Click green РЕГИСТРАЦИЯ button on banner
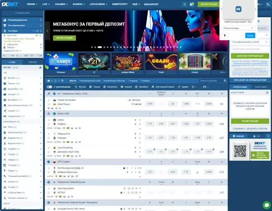272x211 pixels. coord(64,38)
